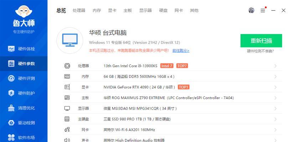Switch to the 硬盘 tab

pos(163,10)
